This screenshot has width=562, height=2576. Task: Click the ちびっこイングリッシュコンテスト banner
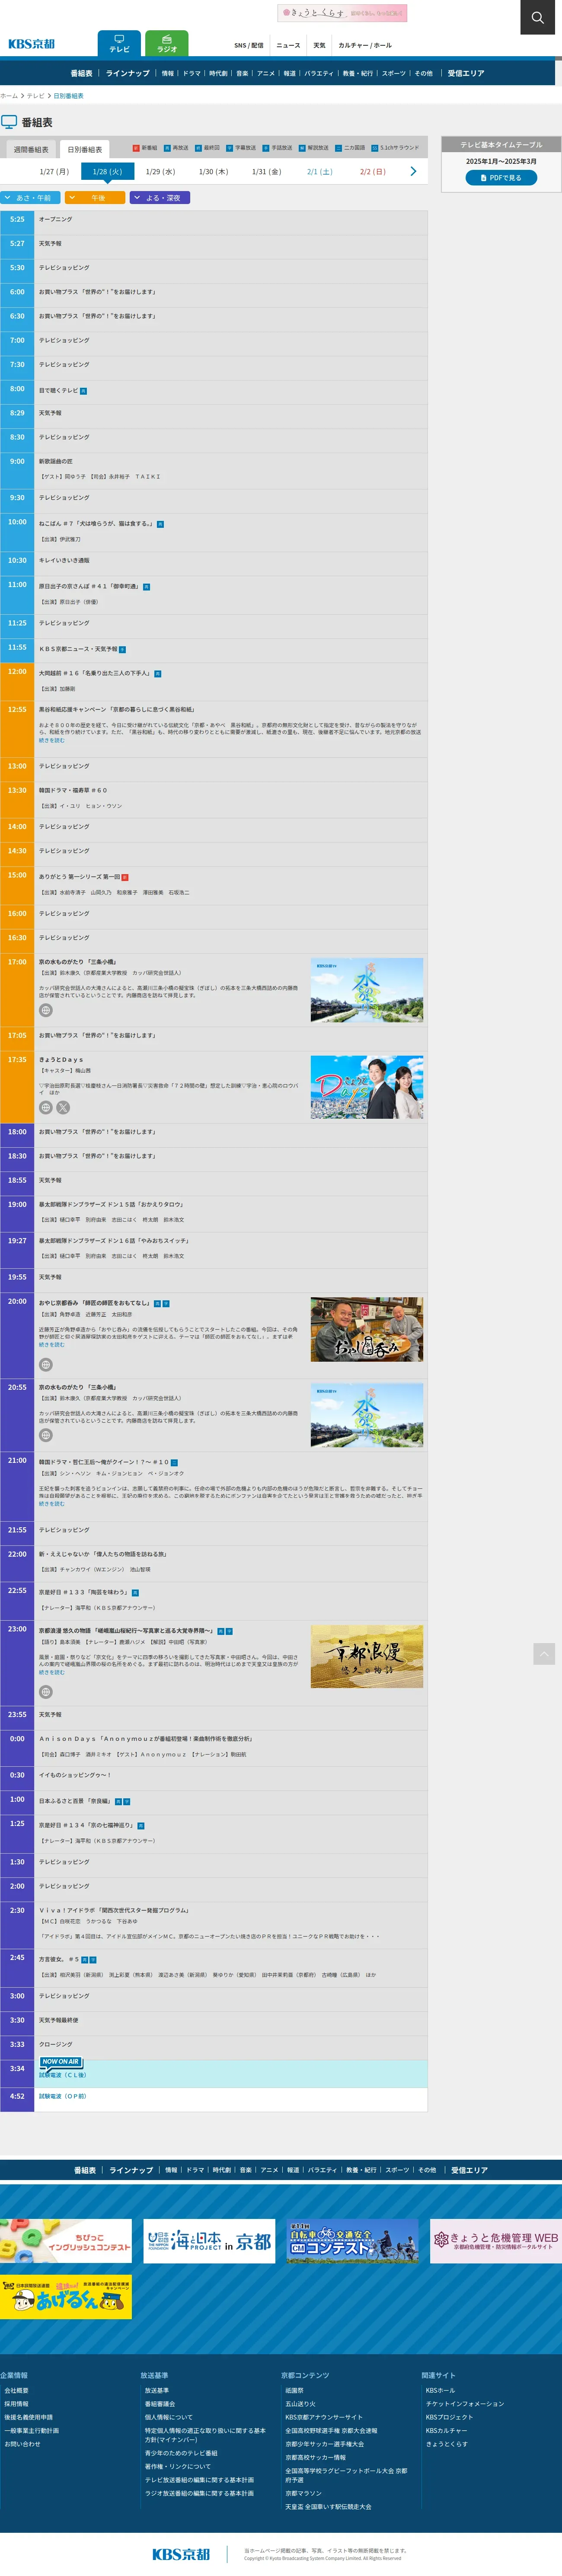coord(66,2241)
